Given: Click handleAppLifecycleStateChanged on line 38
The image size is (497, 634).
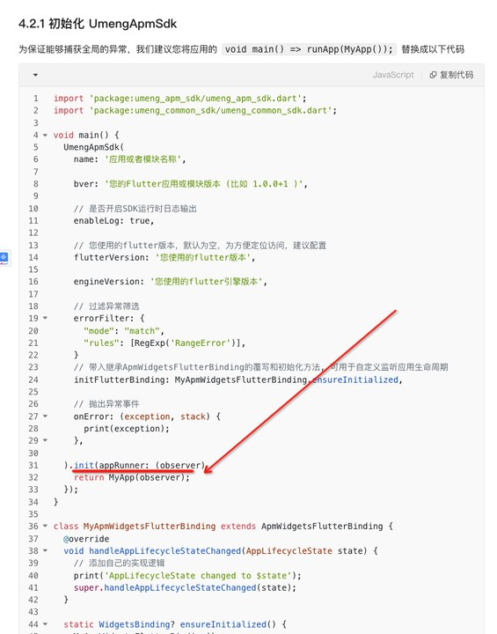Looking at the screenshot, I should coord(164,550).
